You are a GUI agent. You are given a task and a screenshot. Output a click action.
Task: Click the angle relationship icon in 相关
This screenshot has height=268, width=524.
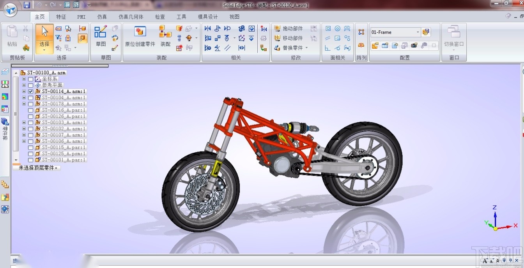(217, 48)
